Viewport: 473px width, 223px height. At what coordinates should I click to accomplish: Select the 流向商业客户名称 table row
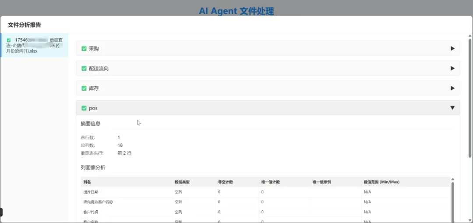coord(265,202)
